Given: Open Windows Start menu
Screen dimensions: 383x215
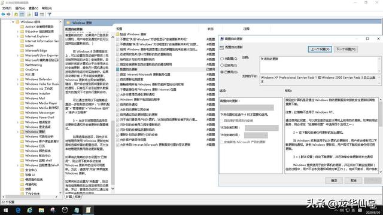Looking at the screenshot, I should (5, 210).
